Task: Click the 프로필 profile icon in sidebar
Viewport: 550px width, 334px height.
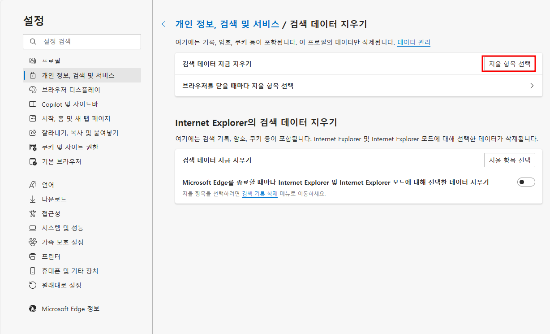Action: [x=32, y=61]
